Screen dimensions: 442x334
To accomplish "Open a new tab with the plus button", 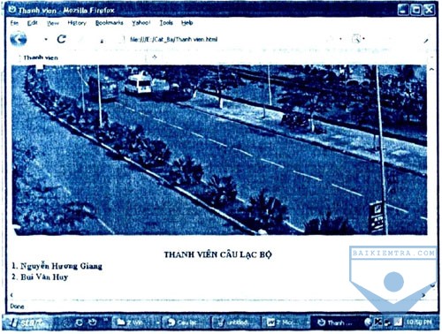I will (x=155, y=57).
